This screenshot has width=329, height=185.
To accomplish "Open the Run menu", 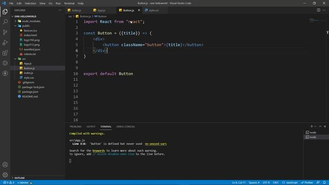I will pos(58,4).
